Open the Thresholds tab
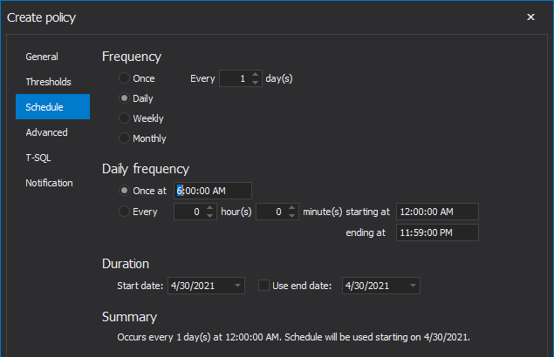 tap(48, 82)
